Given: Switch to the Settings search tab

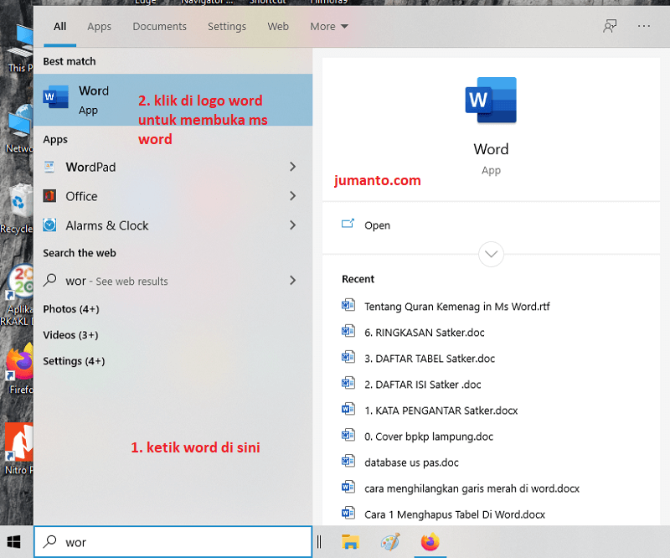Looking at the screenshot, I should click(x=227, y=27).
